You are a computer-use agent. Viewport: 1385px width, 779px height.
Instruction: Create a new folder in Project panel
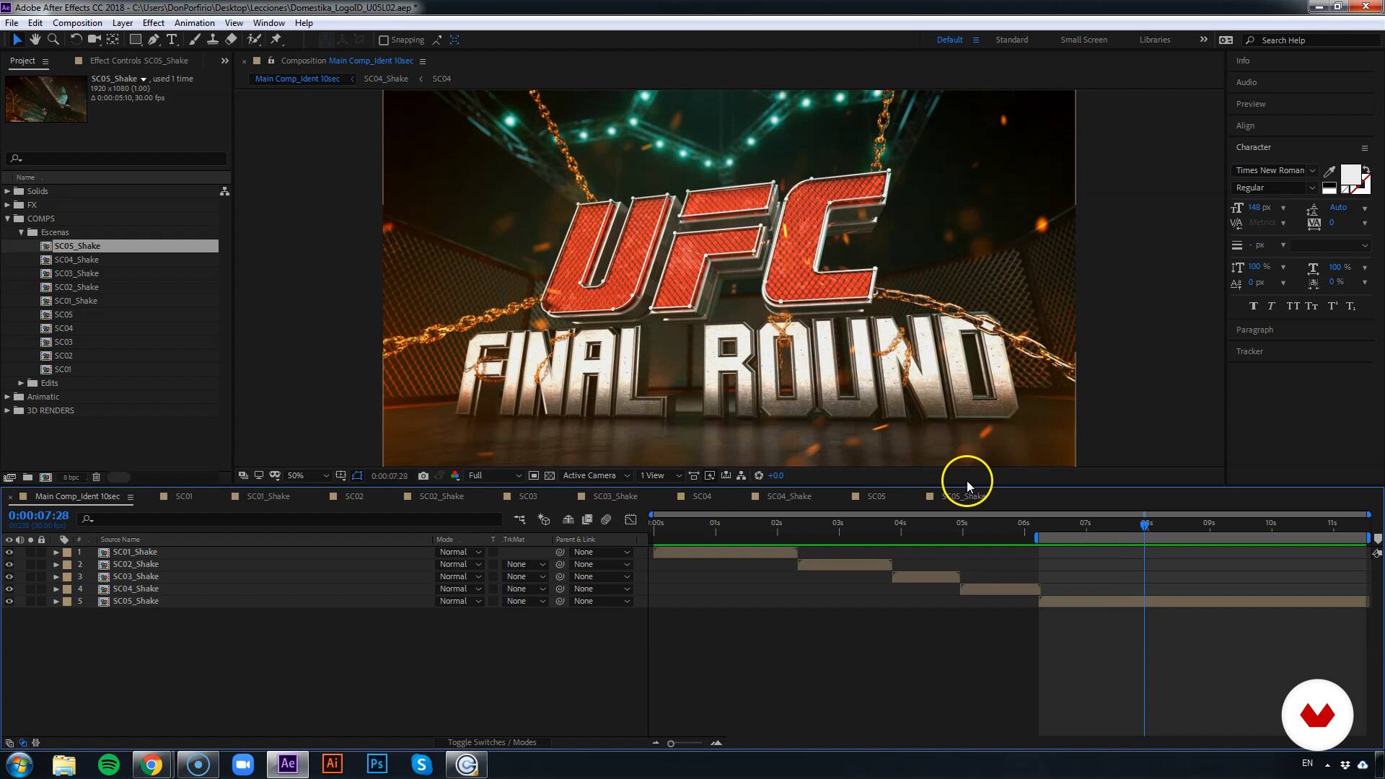(x=27, y=477)
